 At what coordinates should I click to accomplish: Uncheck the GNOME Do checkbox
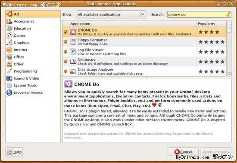pos(65,32)
